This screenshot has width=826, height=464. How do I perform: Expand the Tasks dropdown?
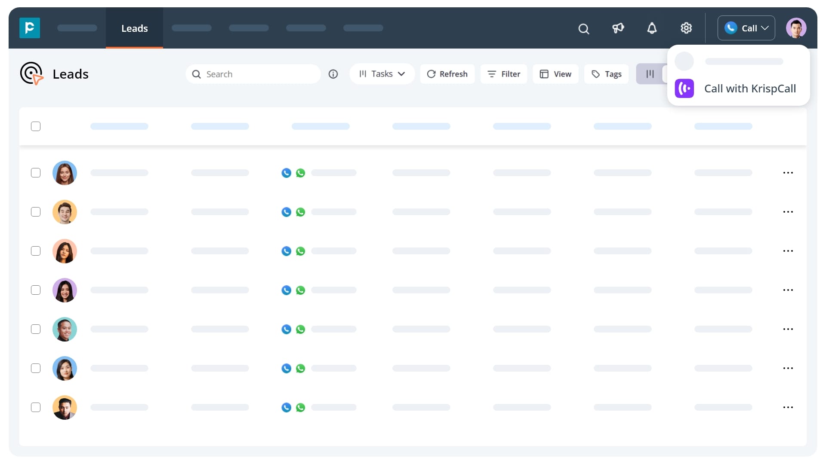382,74
